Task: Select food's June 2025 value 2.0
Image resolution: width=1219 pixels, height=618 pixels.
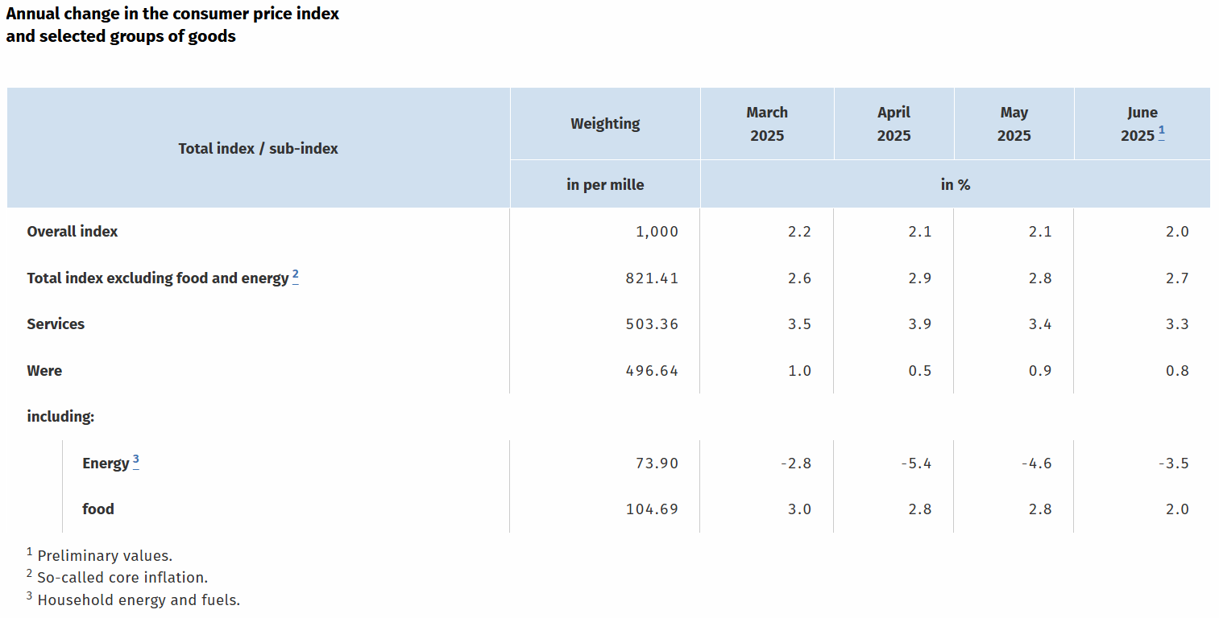Action: coord(1177,509)
